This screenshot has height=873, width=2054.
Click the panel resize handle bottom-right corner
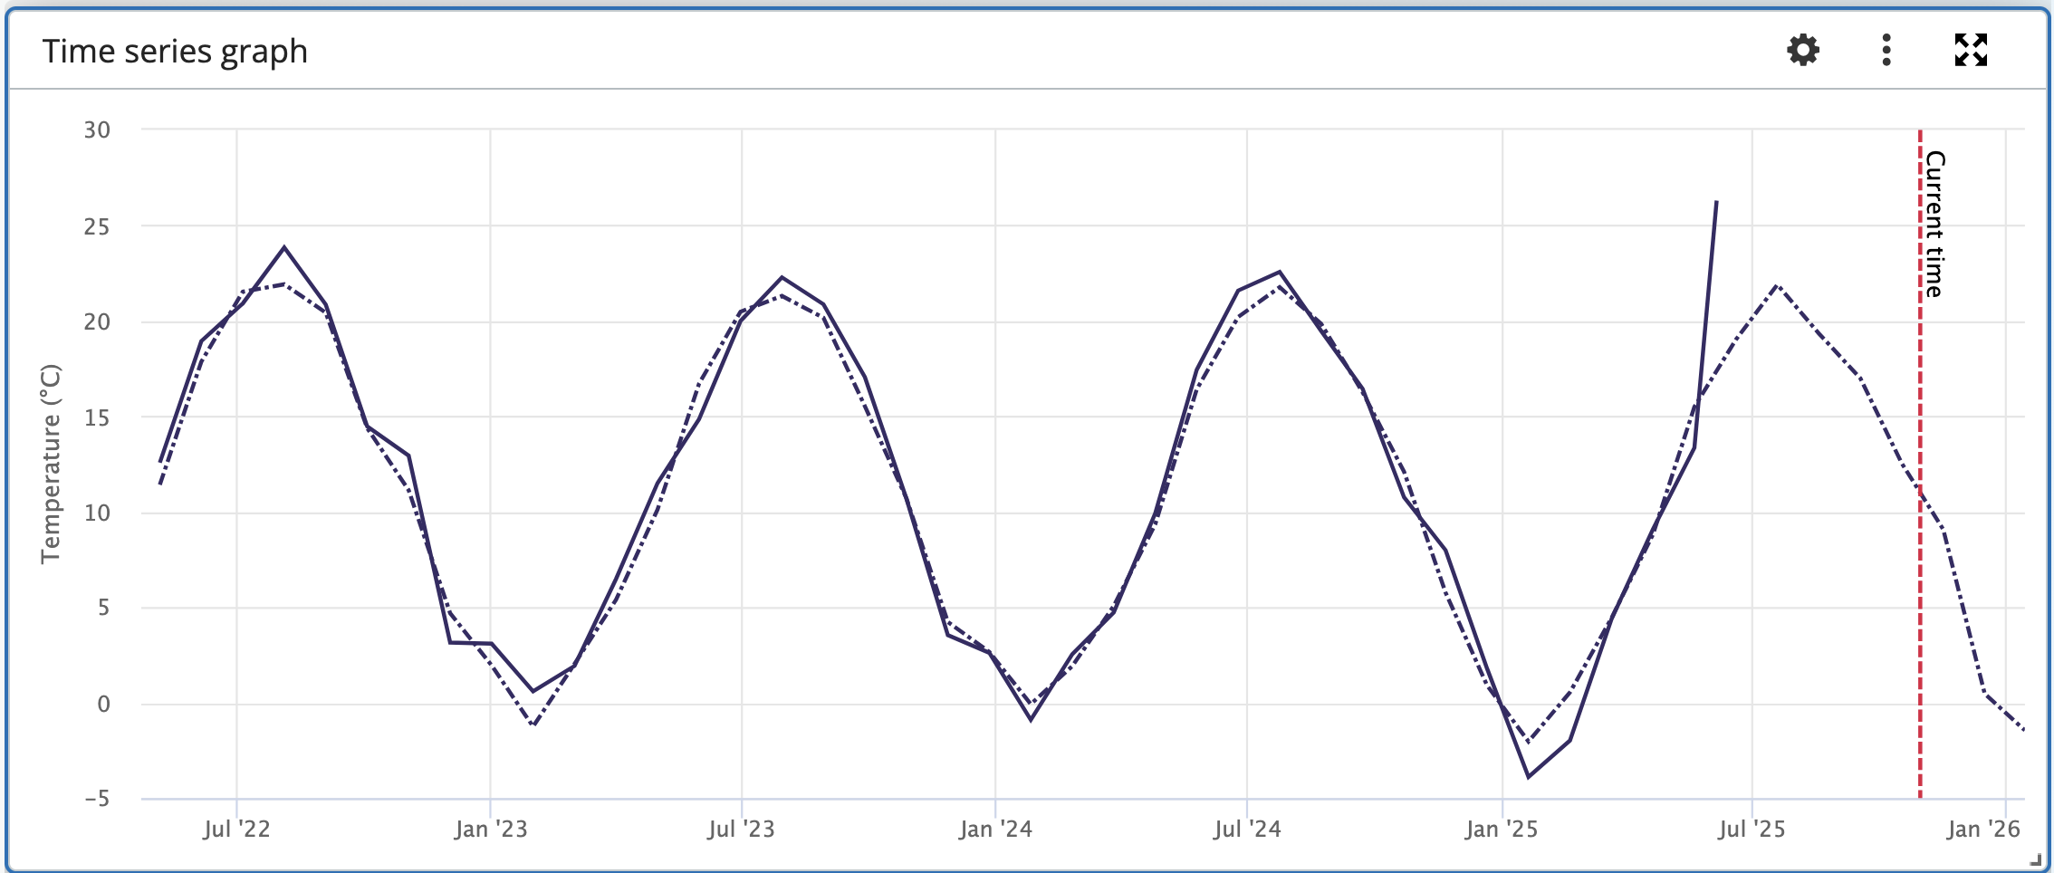2034,858
